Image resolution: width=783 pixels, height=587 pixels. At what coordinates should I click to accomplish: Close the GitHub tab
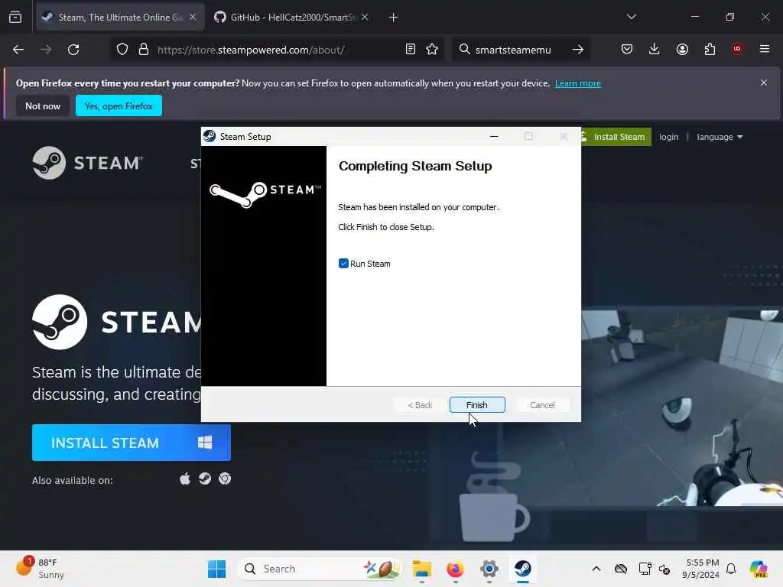click(x=365, y=17)
